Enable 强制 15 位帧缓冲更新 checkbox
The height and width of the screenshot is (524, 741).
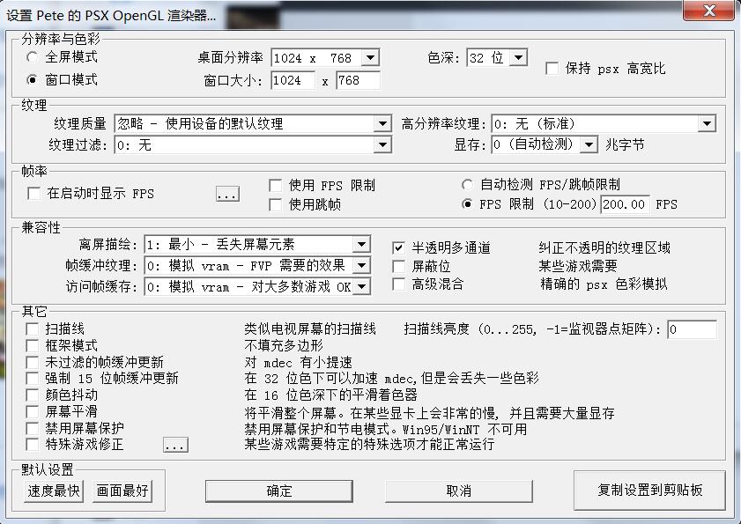[32, 378]
